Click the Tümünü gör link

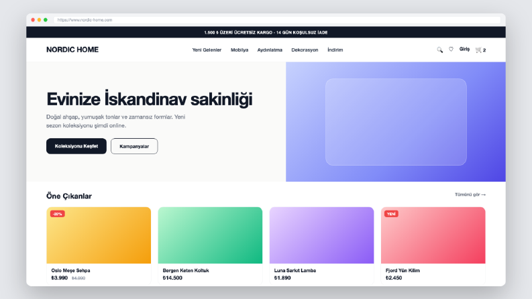tap(470, 194)
